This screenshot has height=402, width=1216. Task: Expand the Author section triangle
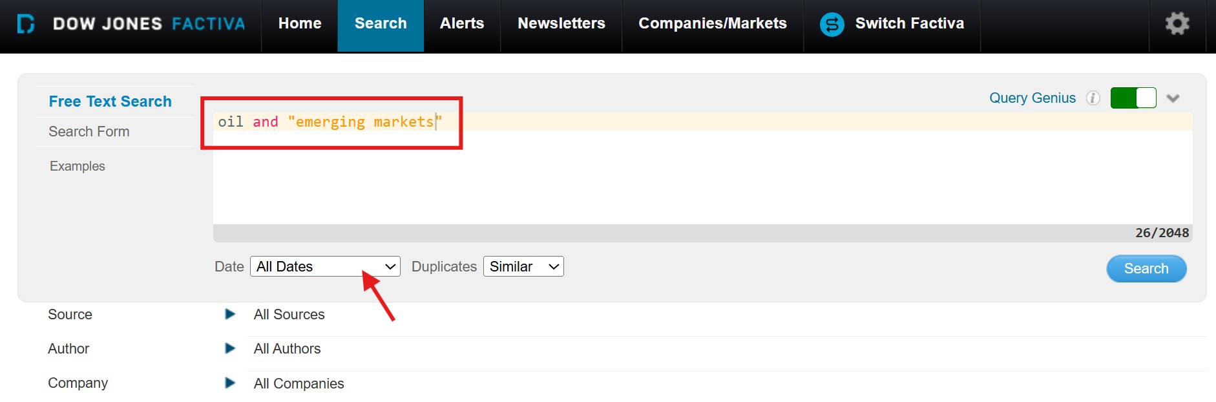click(x=230, y=348)
